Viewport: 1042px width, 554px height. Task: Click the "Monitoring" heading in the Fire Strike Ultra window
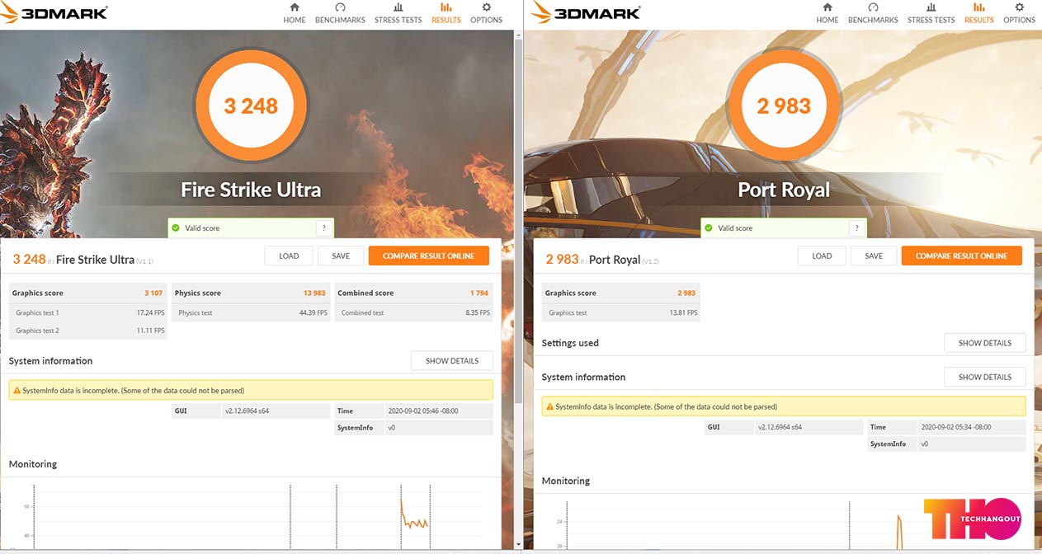tap(33, 464)
